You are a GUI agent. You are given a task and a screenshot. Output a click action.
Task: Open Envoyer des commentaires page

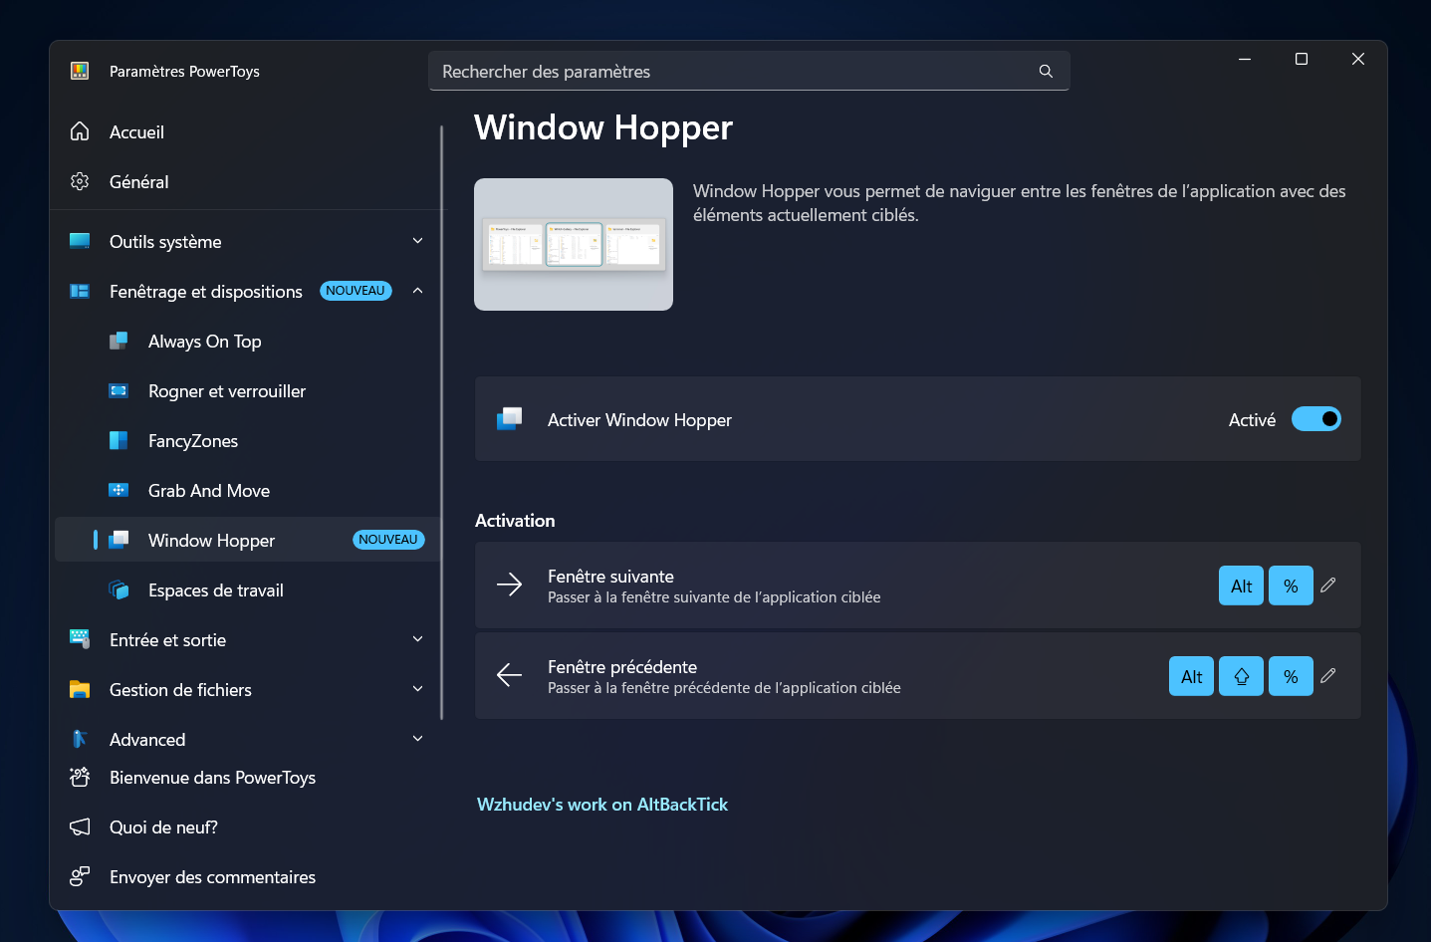(247, 876)
